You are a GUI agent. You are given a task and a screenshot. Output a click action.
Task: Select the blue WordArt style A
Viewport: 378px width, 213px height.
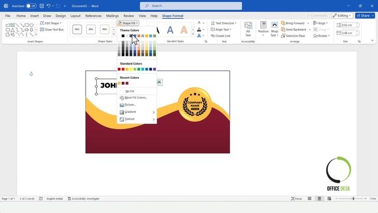tap(170, 30)
